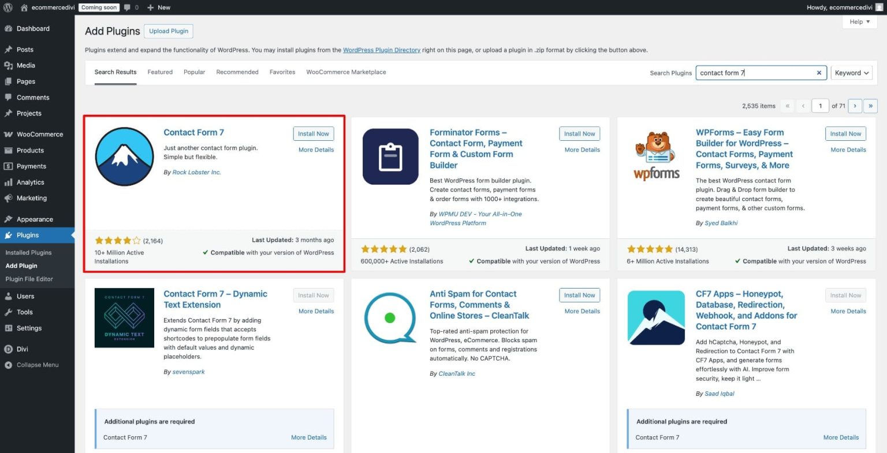Switch to the Popular tab
Viewport: 887px width, 453px height.
(x=195, y=72)
